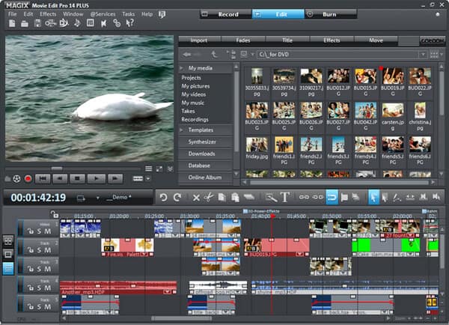Select the stretch mouse mode tool

click(410, 198)
